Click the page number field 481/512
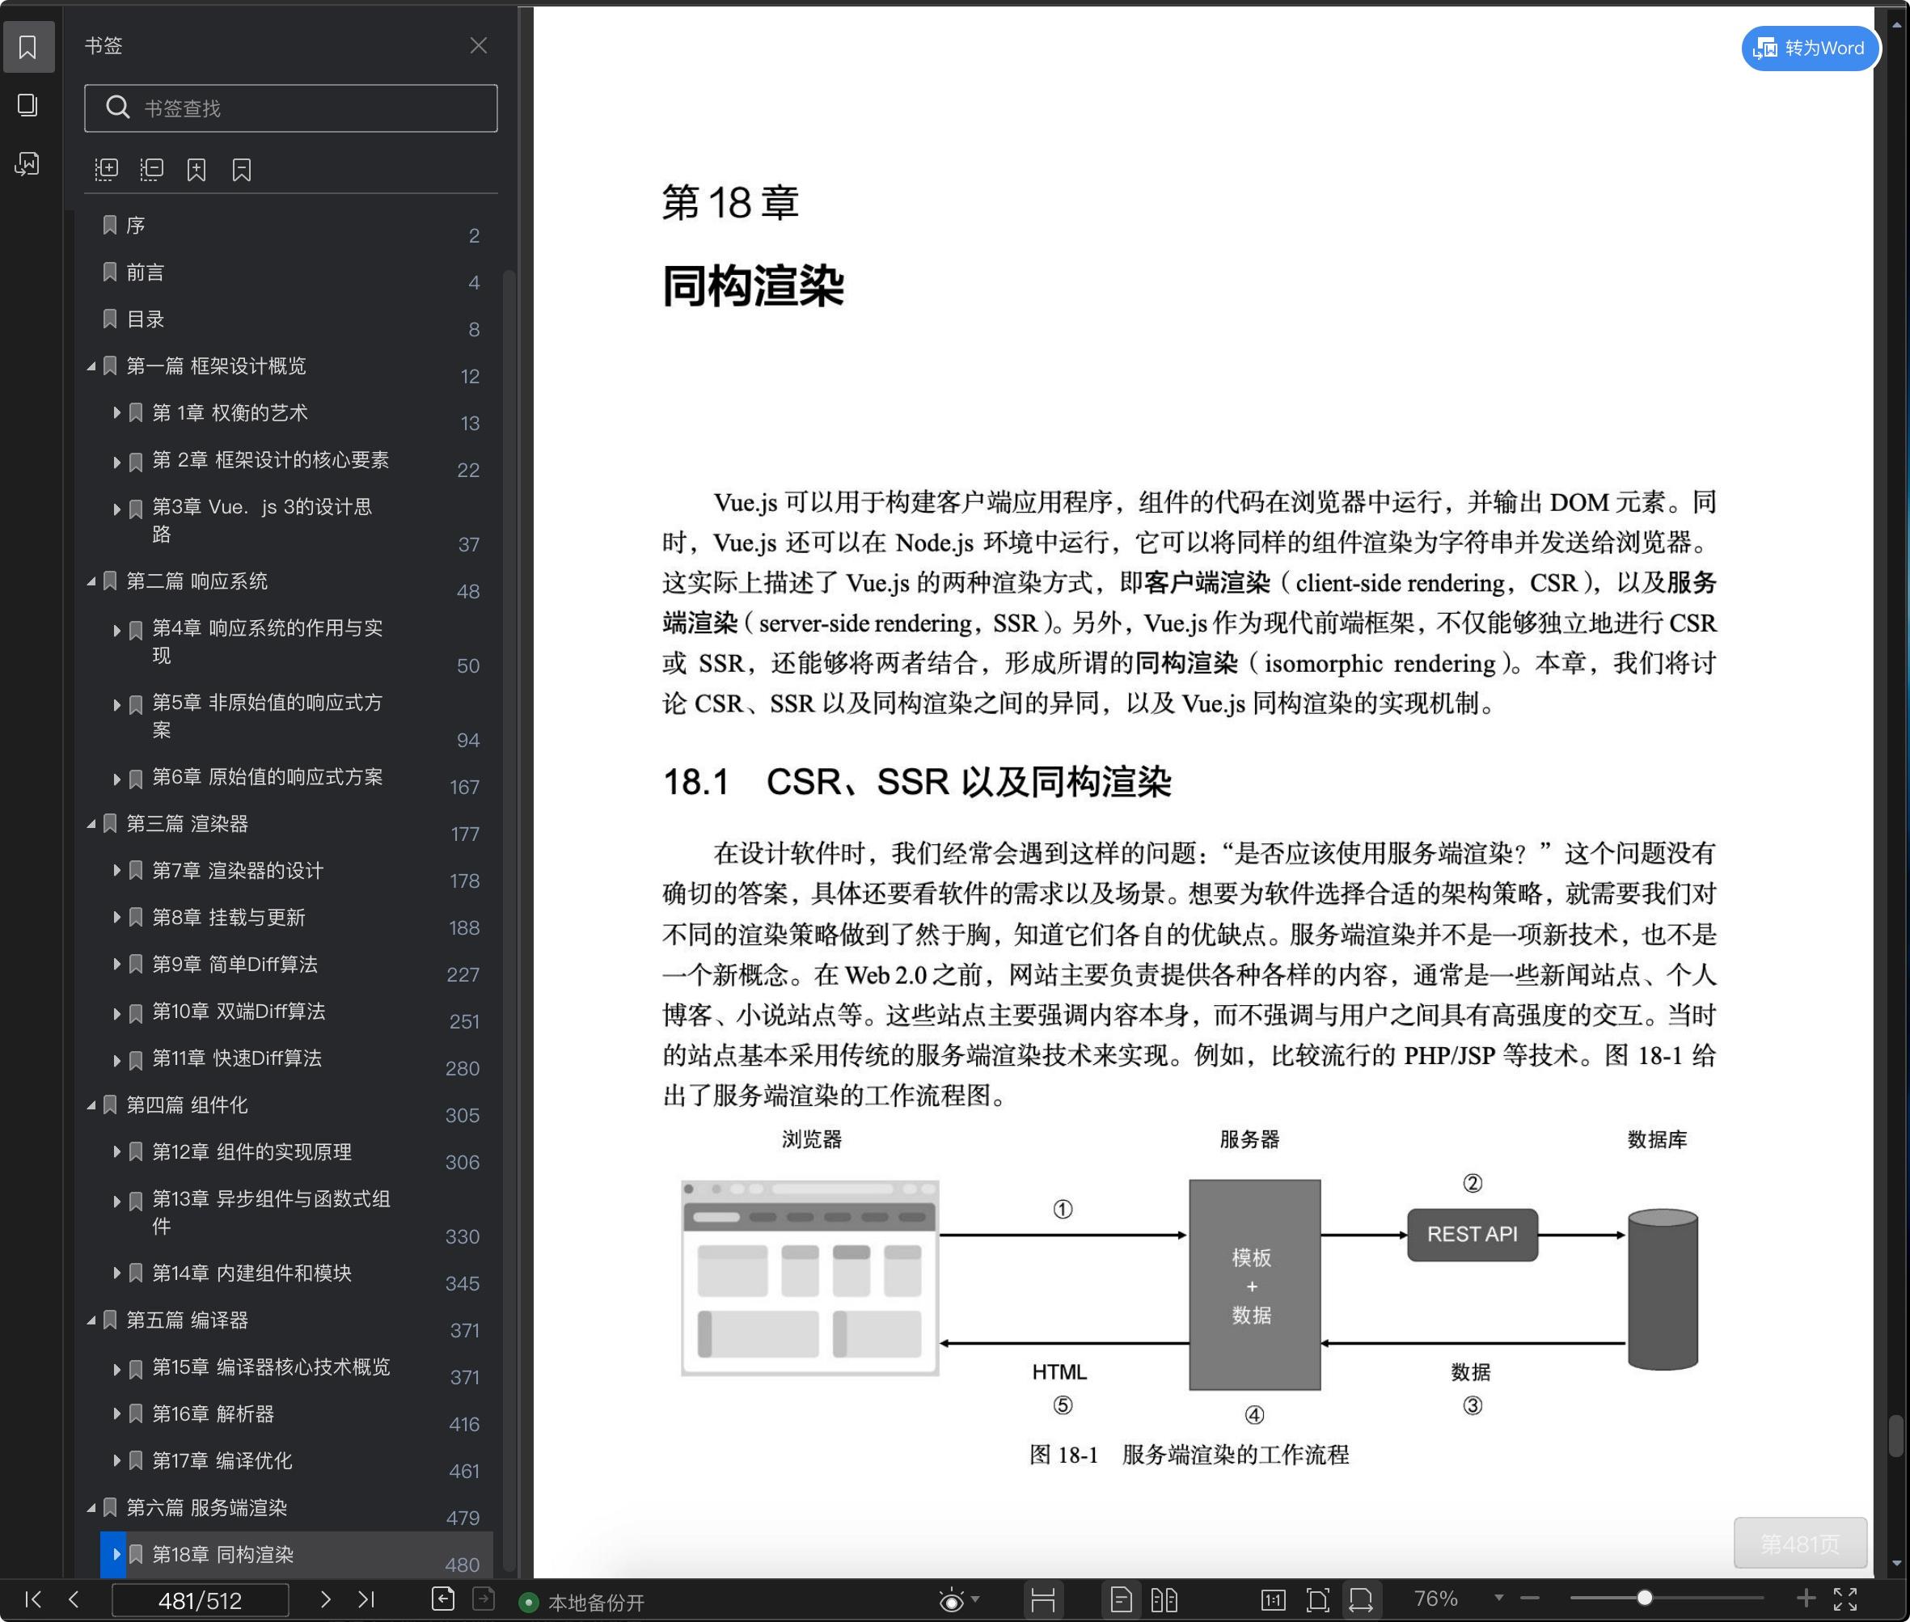Viewport: 1910px width, 1622px height. (x=200, y=1600)
